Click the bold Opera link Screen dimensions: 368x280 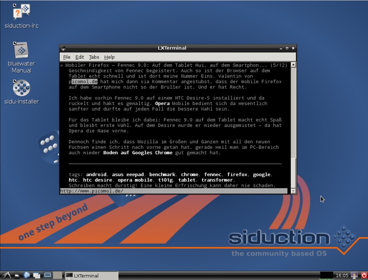162,103
